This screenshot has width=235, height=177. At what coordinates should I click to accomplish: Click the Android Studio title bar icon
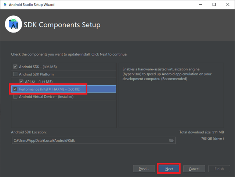pos(4,5)
